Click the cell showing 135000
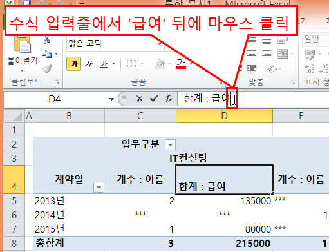Screen dimensions: 329x252 (x=224, y=201)
